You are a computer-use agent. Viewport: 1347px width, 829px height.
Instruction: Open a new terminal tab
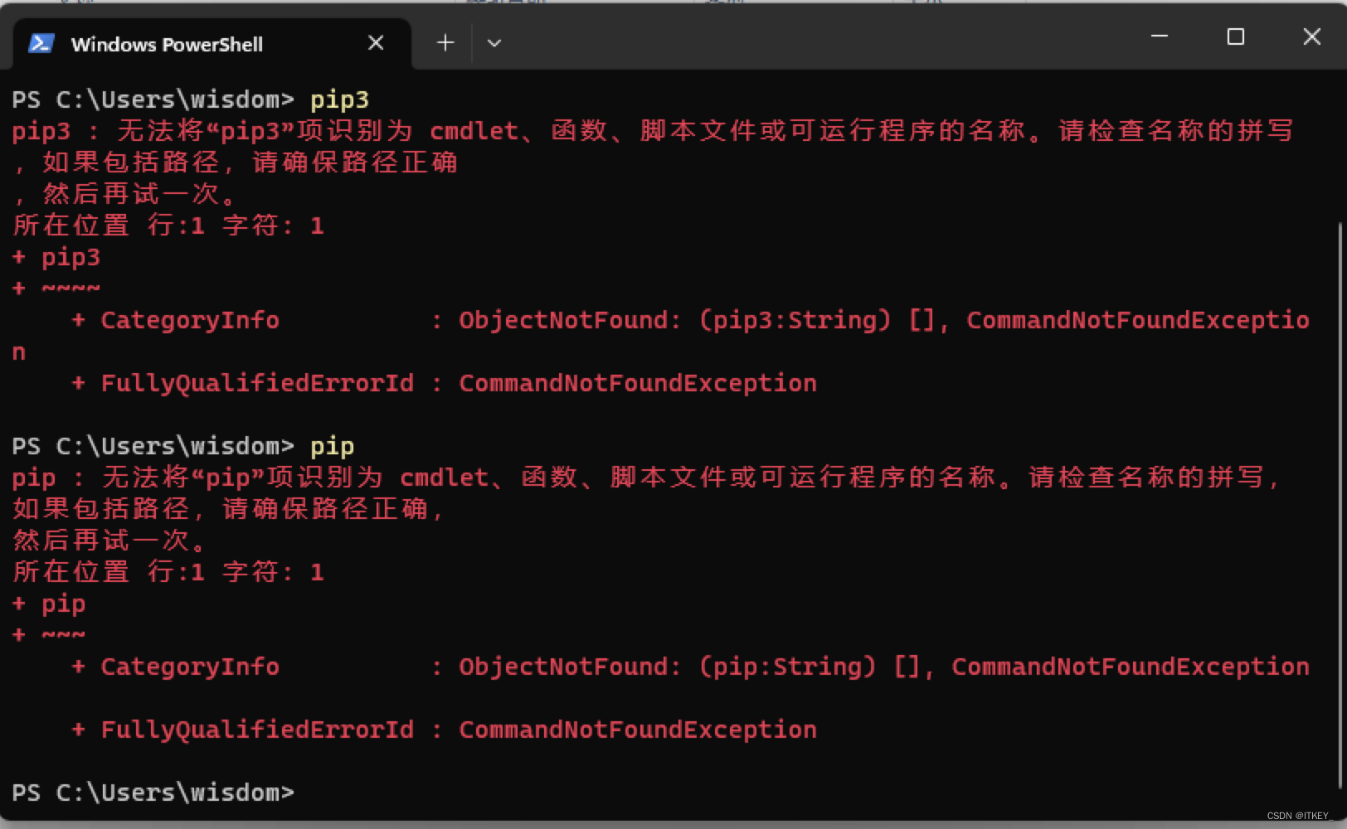click(x=445, y=42)
